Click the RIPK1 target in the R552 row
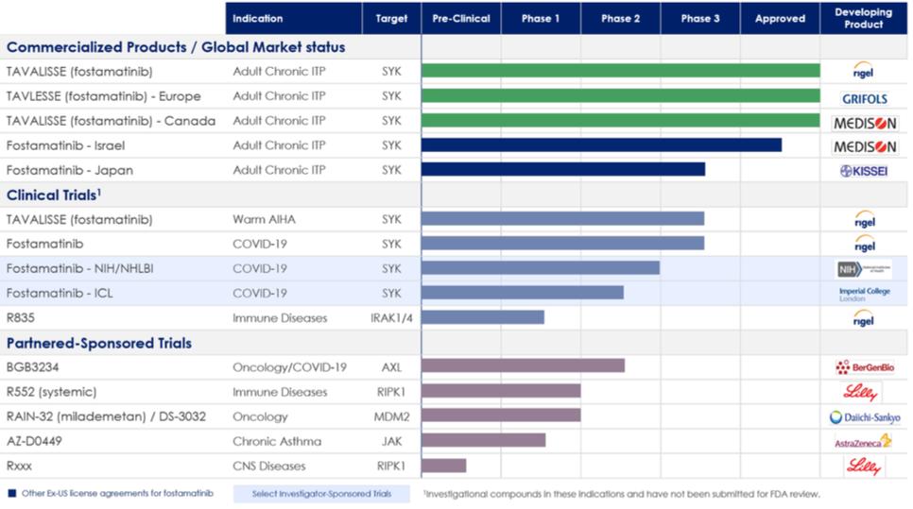 pyautogui.click(x=391, y=392)
